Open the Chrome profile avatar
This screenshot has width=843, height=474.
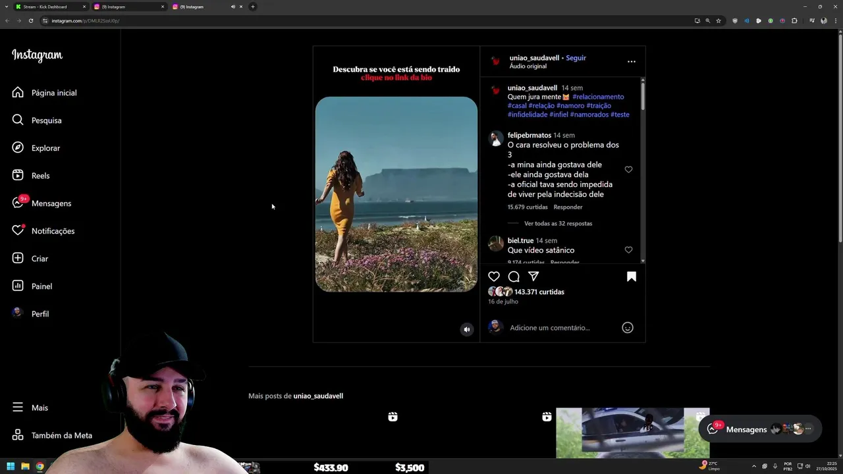pos(824,20)
